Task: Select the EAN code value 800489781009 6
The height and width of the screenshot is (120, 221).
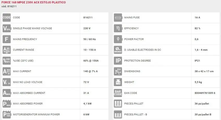Action: pos(205,93)
